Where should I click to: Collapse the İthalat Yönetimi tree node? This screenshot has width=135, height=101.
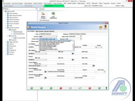(x=6, y=28)
